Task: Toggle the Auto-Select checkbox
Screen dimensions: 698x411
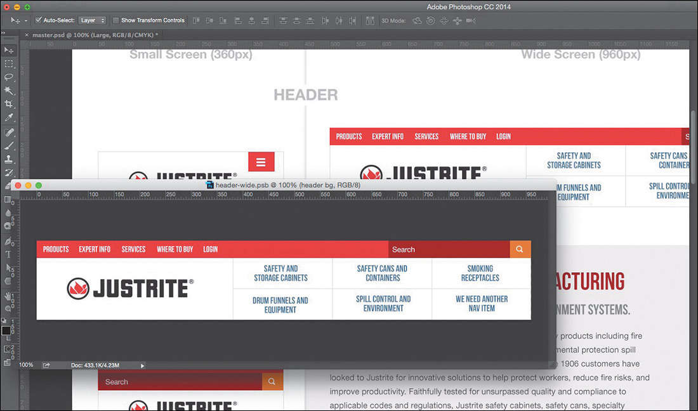Action: click(x=39, y=20)
